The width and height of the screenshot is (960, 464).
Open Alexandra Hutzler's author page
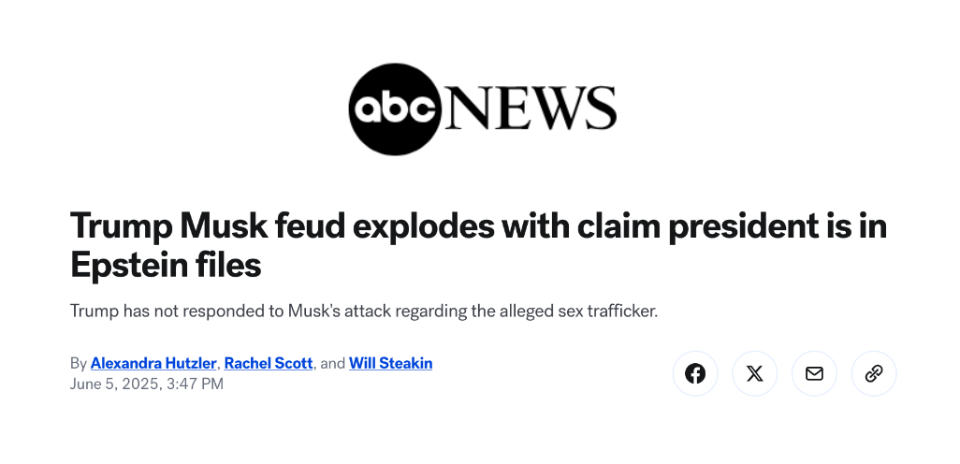coord(153,363)
